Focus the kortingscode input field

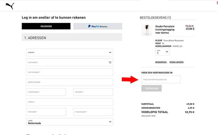[161, 79]
